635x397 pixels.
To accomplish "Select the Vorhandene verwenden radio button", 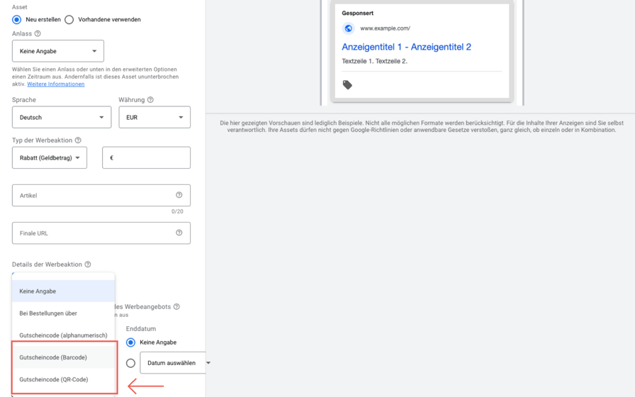I will pyautogui.click(x=69, y=19).
